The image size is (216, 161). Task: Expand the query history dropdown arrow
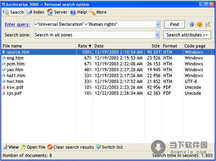[x=158, y=24]
